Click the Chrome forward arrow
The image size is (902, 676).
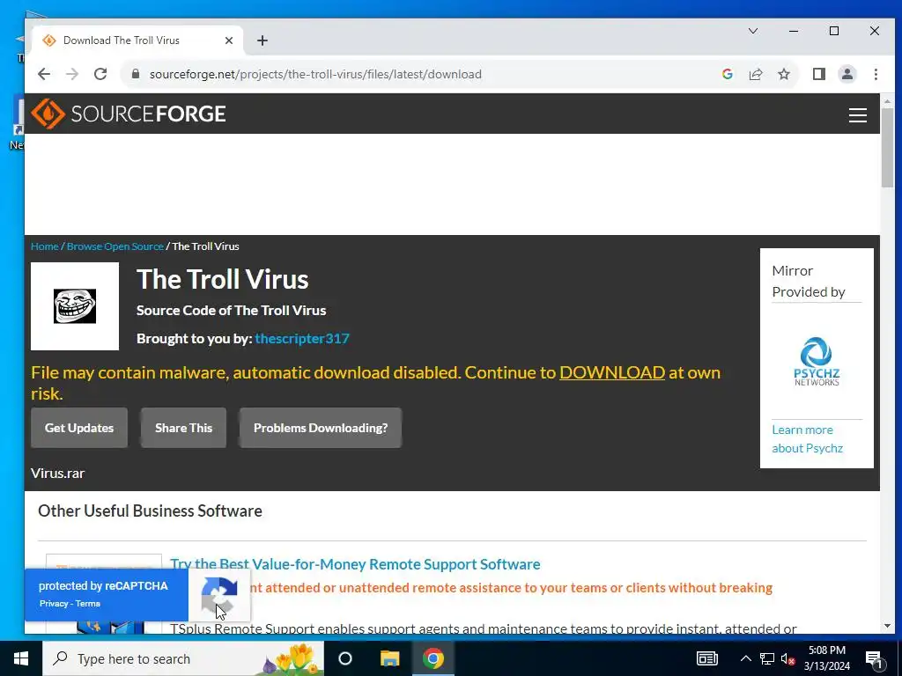pyautogui.click(x=72, y=74)
